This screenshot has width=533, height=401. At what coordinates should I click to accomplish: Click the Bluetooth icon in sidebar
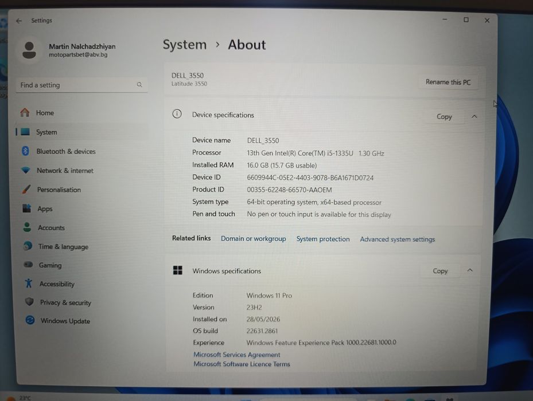point(25,151)
